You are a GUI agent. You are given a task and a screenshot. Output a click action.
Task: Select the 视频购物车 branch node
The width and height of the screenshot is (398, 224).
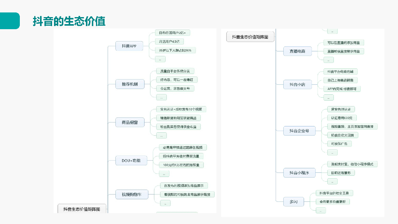[132, 194]
